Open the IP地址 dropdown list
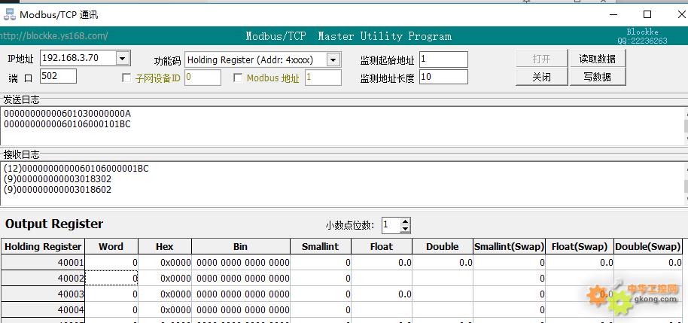 coord(122,58)
